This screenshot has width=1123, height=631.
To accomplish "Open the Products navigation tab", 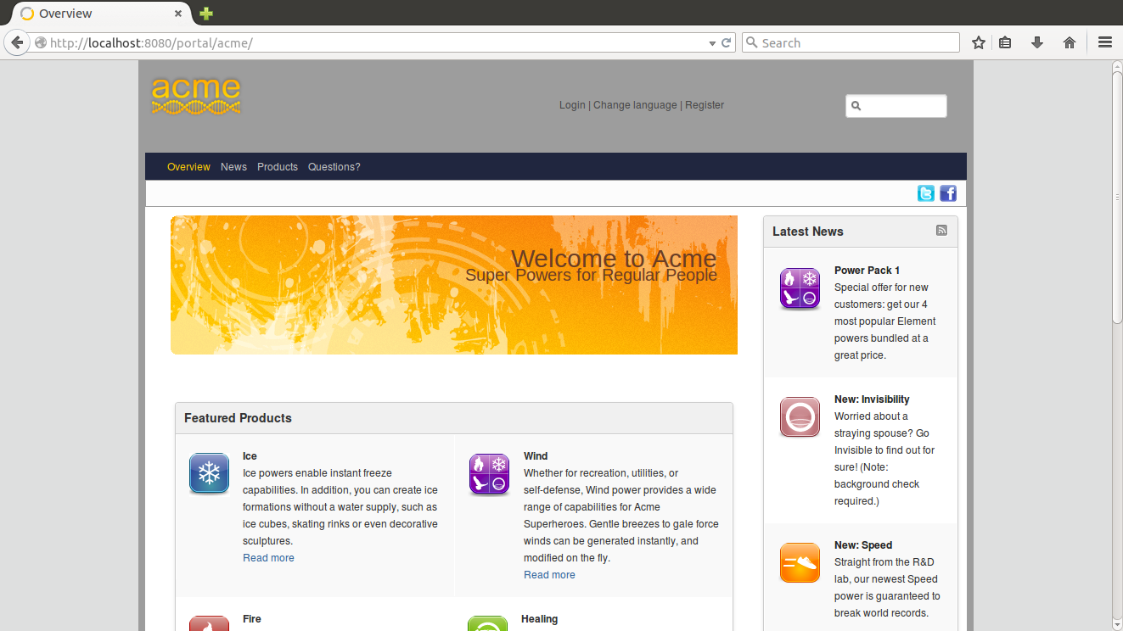I will coord(278,167).
